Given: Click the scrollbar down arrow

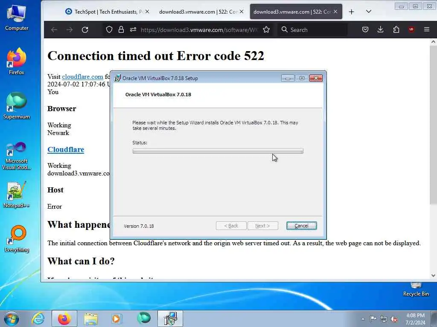Looking at the screenshot, I should pos(433,275).
